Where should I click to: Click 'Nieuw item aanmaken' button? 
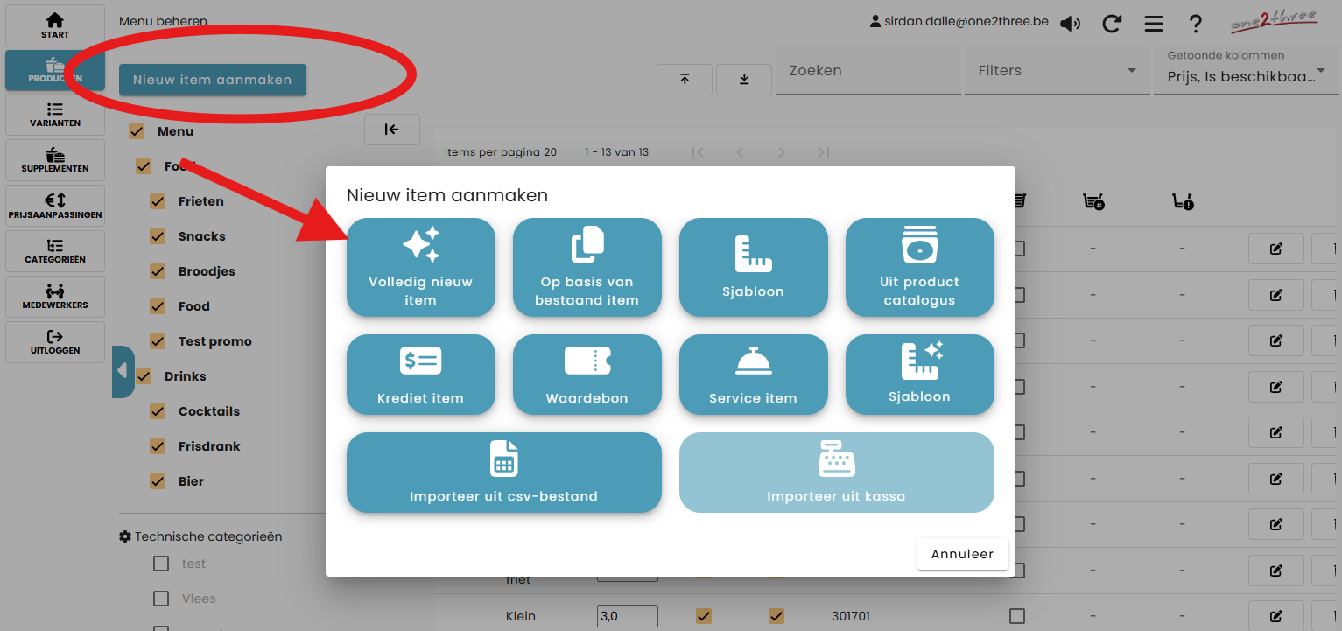[x=212, y=80]
